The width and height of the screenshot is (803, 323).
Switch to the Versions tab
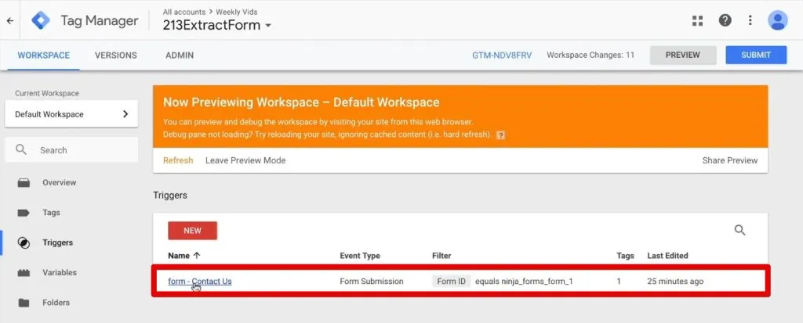(x=116, y=56)
